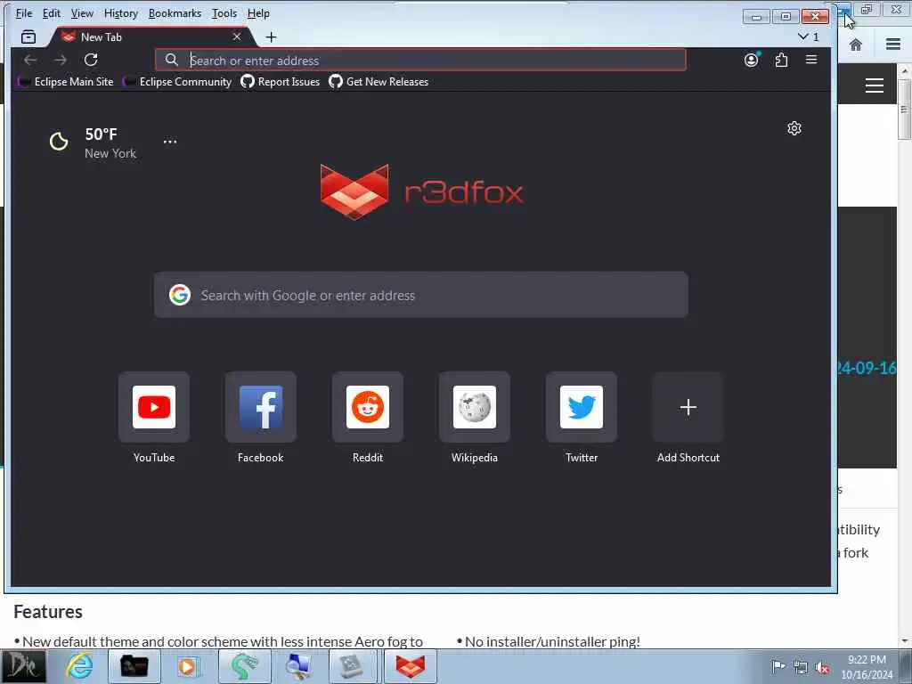Image resolution: width=912 pixels, height=684 pixels.
Task: Open the media player taskbar icon
Action: [x=187, y=666]
